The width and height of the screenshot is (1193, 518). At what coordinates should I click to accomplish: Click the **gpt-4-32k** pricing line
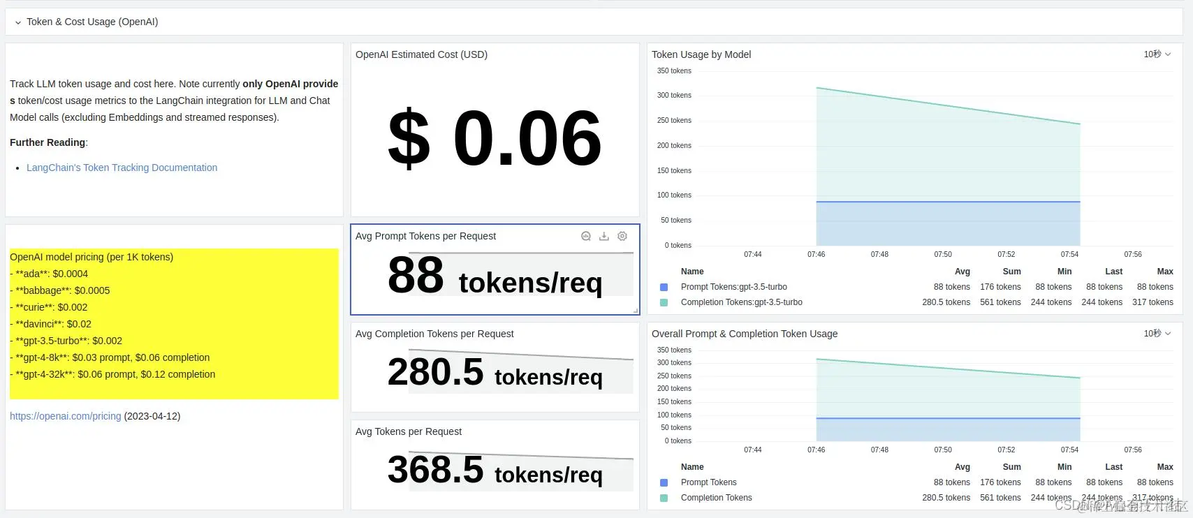point(112,374)
